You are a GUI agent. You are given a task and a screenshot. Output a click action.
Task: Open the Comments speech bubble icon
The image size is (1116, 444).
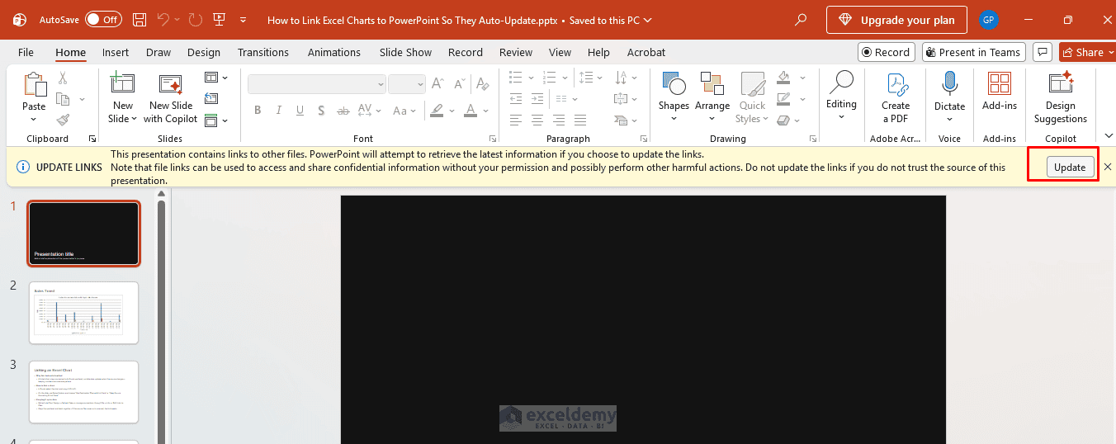(x=1043, y=52)
